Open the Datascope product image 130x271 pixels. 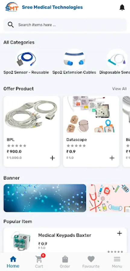[91, 115]
